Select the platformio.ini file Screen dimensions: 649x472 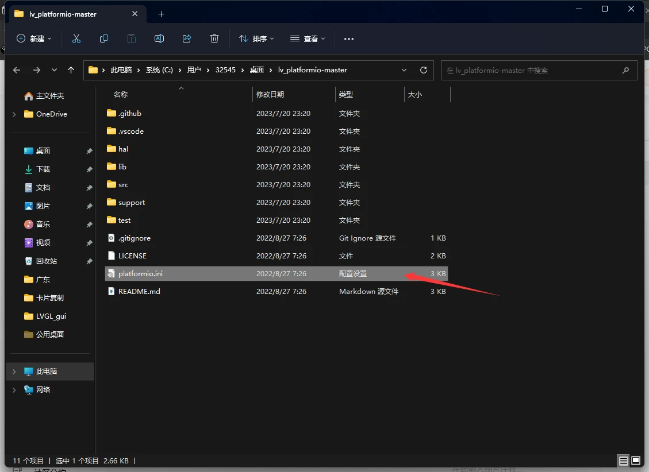click(277, 273)
